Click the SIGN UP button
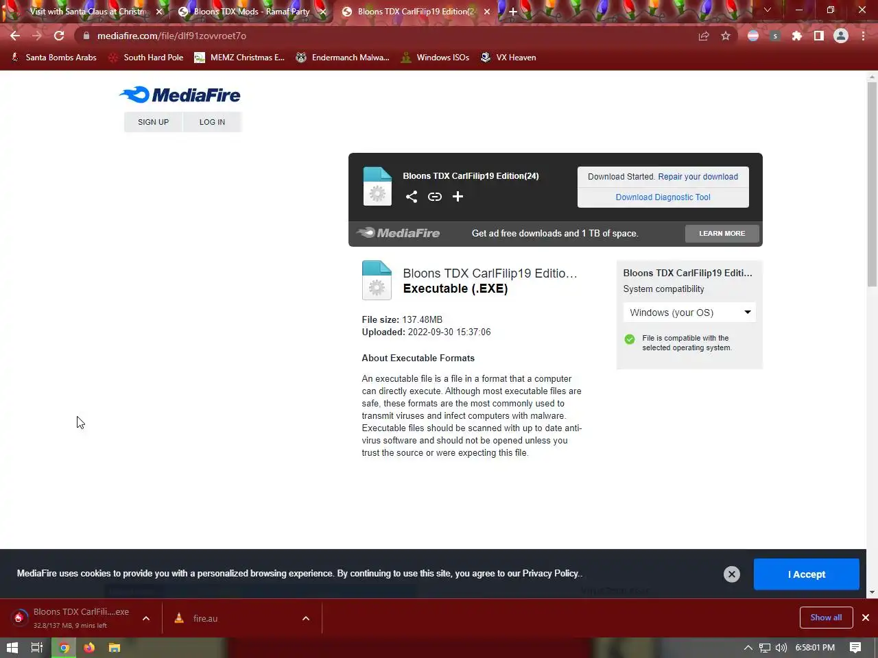Screen dimensions: 878x658 (153, 122)
